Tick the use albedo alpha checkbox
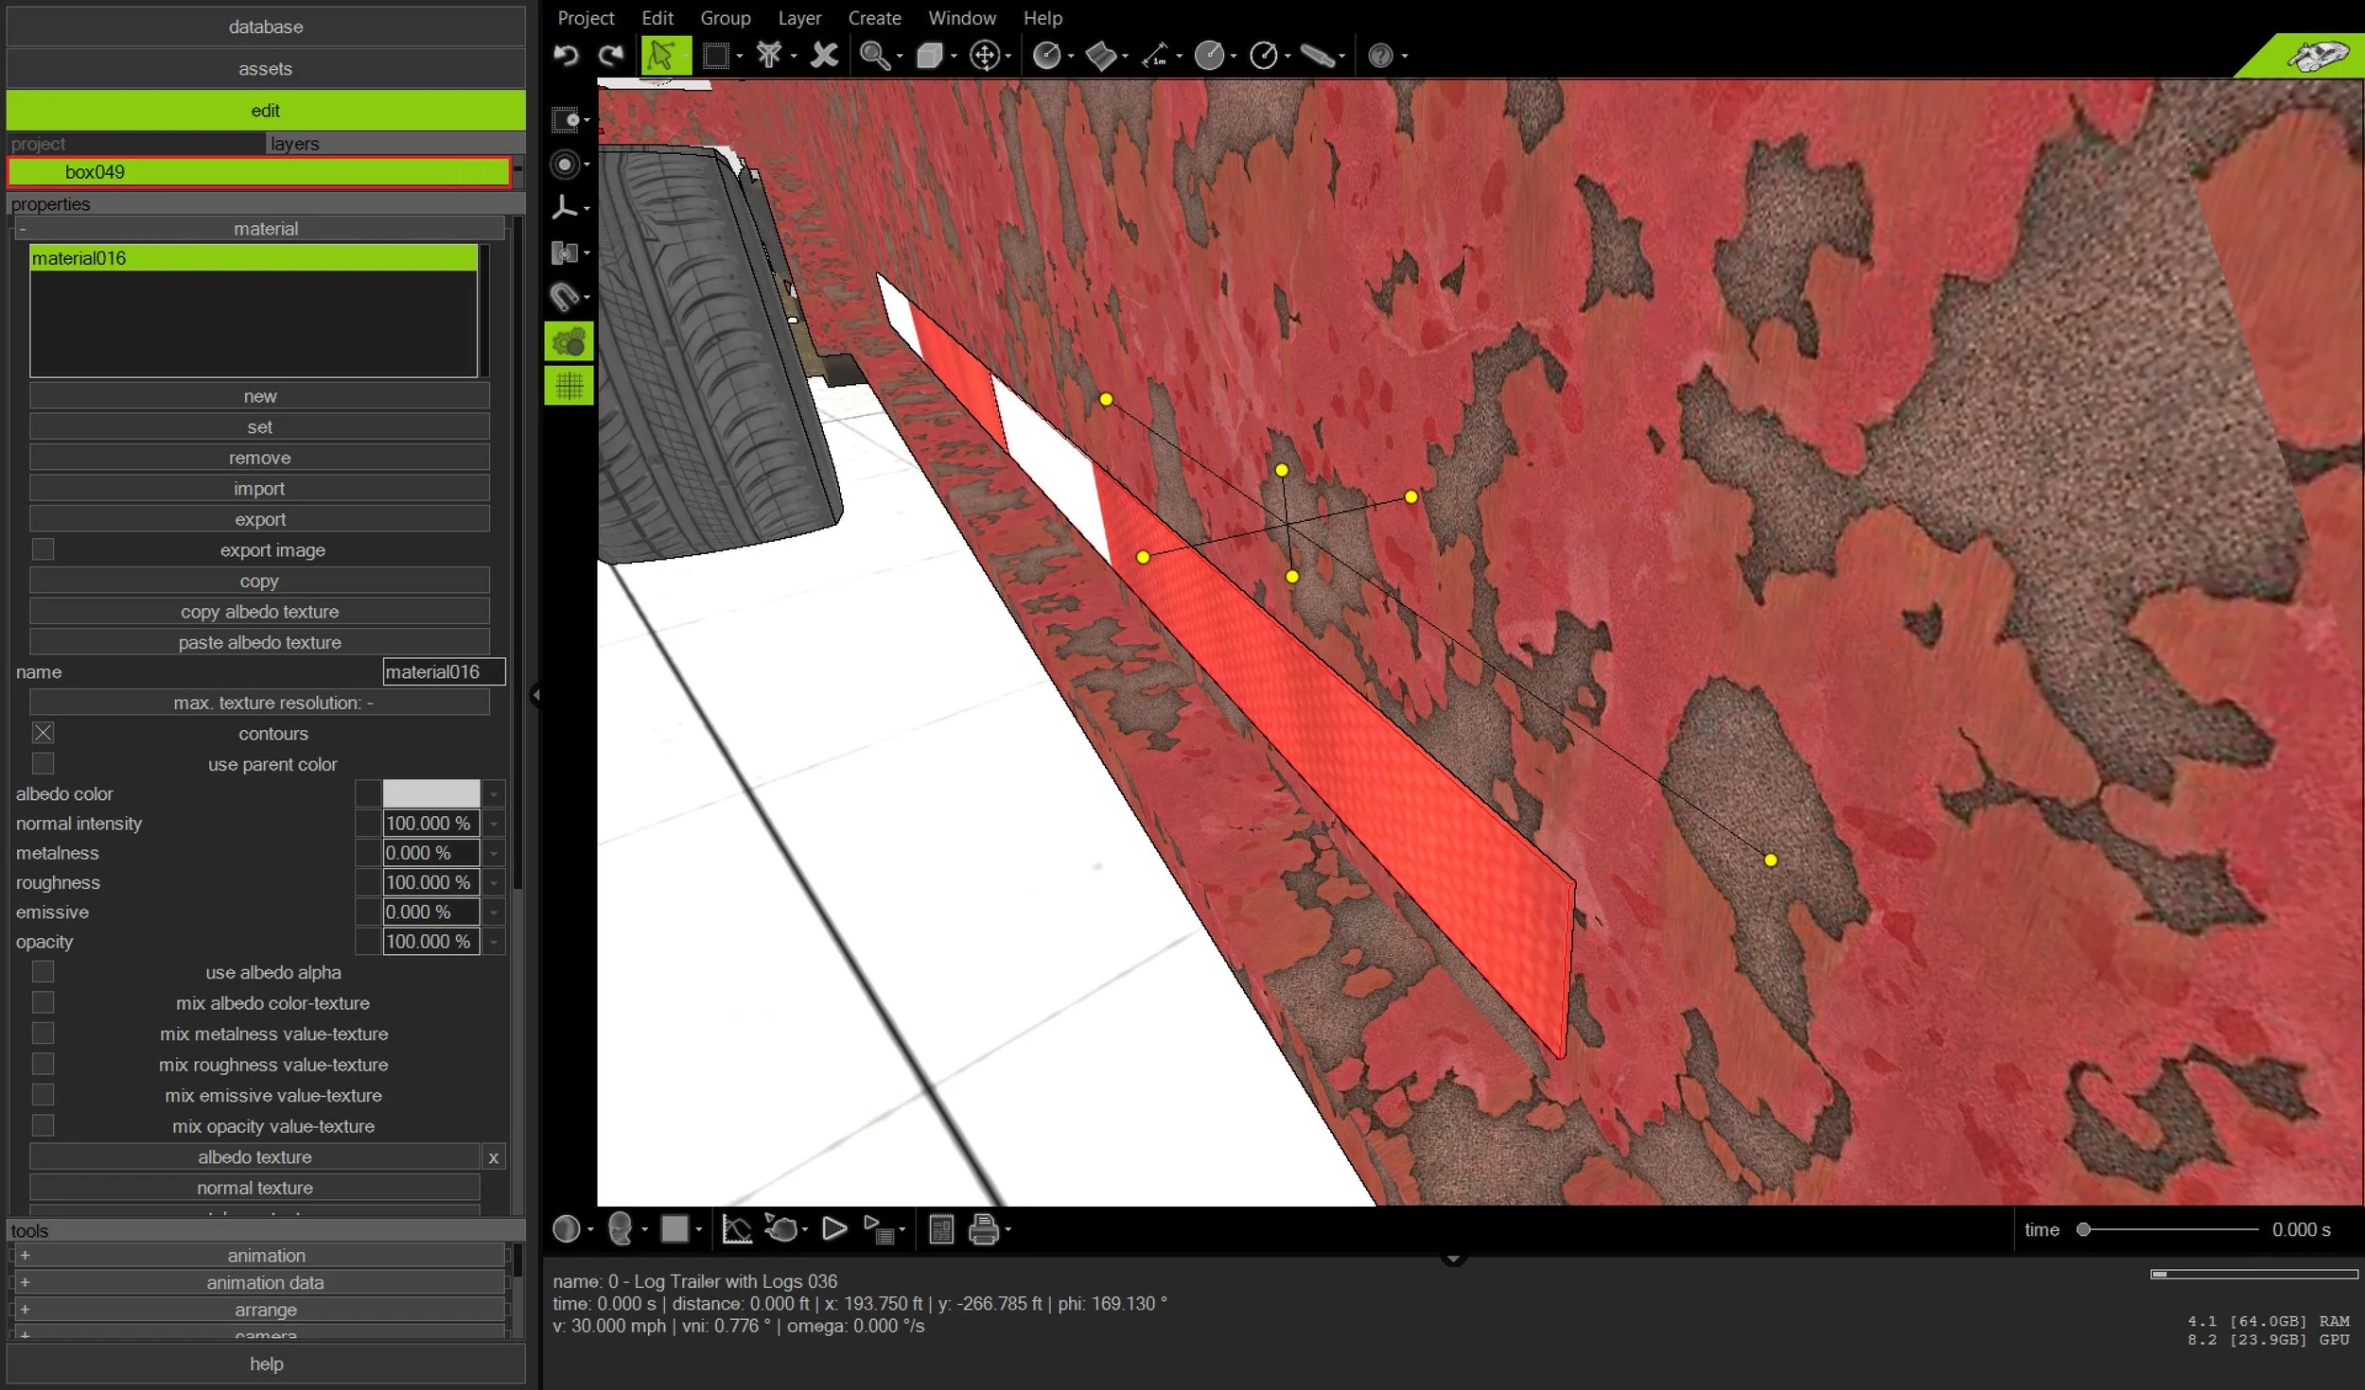The height and width of the screenshot is (1390, 2365). tap(43, 972)
